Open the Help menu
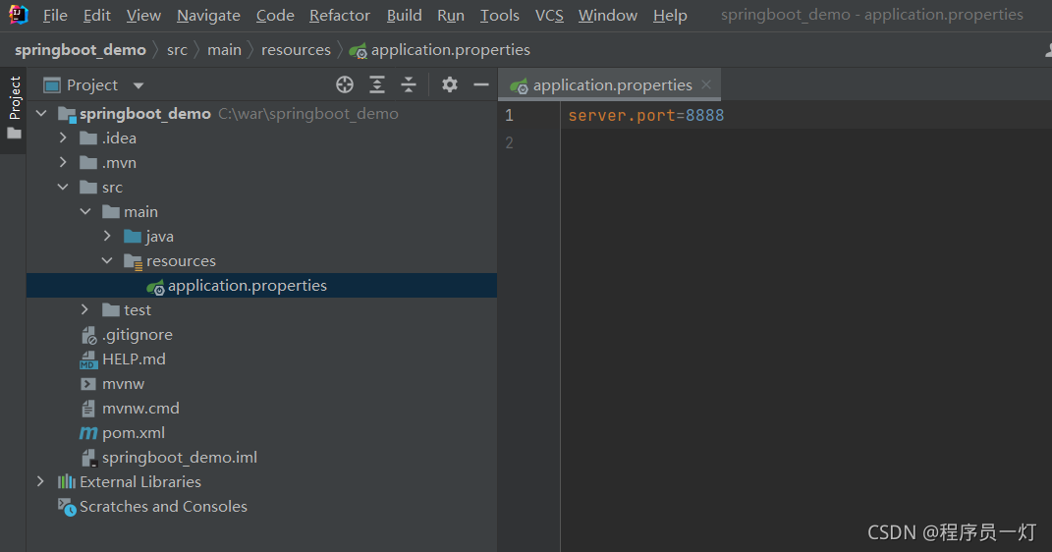1052x552 pixels. 670,15
